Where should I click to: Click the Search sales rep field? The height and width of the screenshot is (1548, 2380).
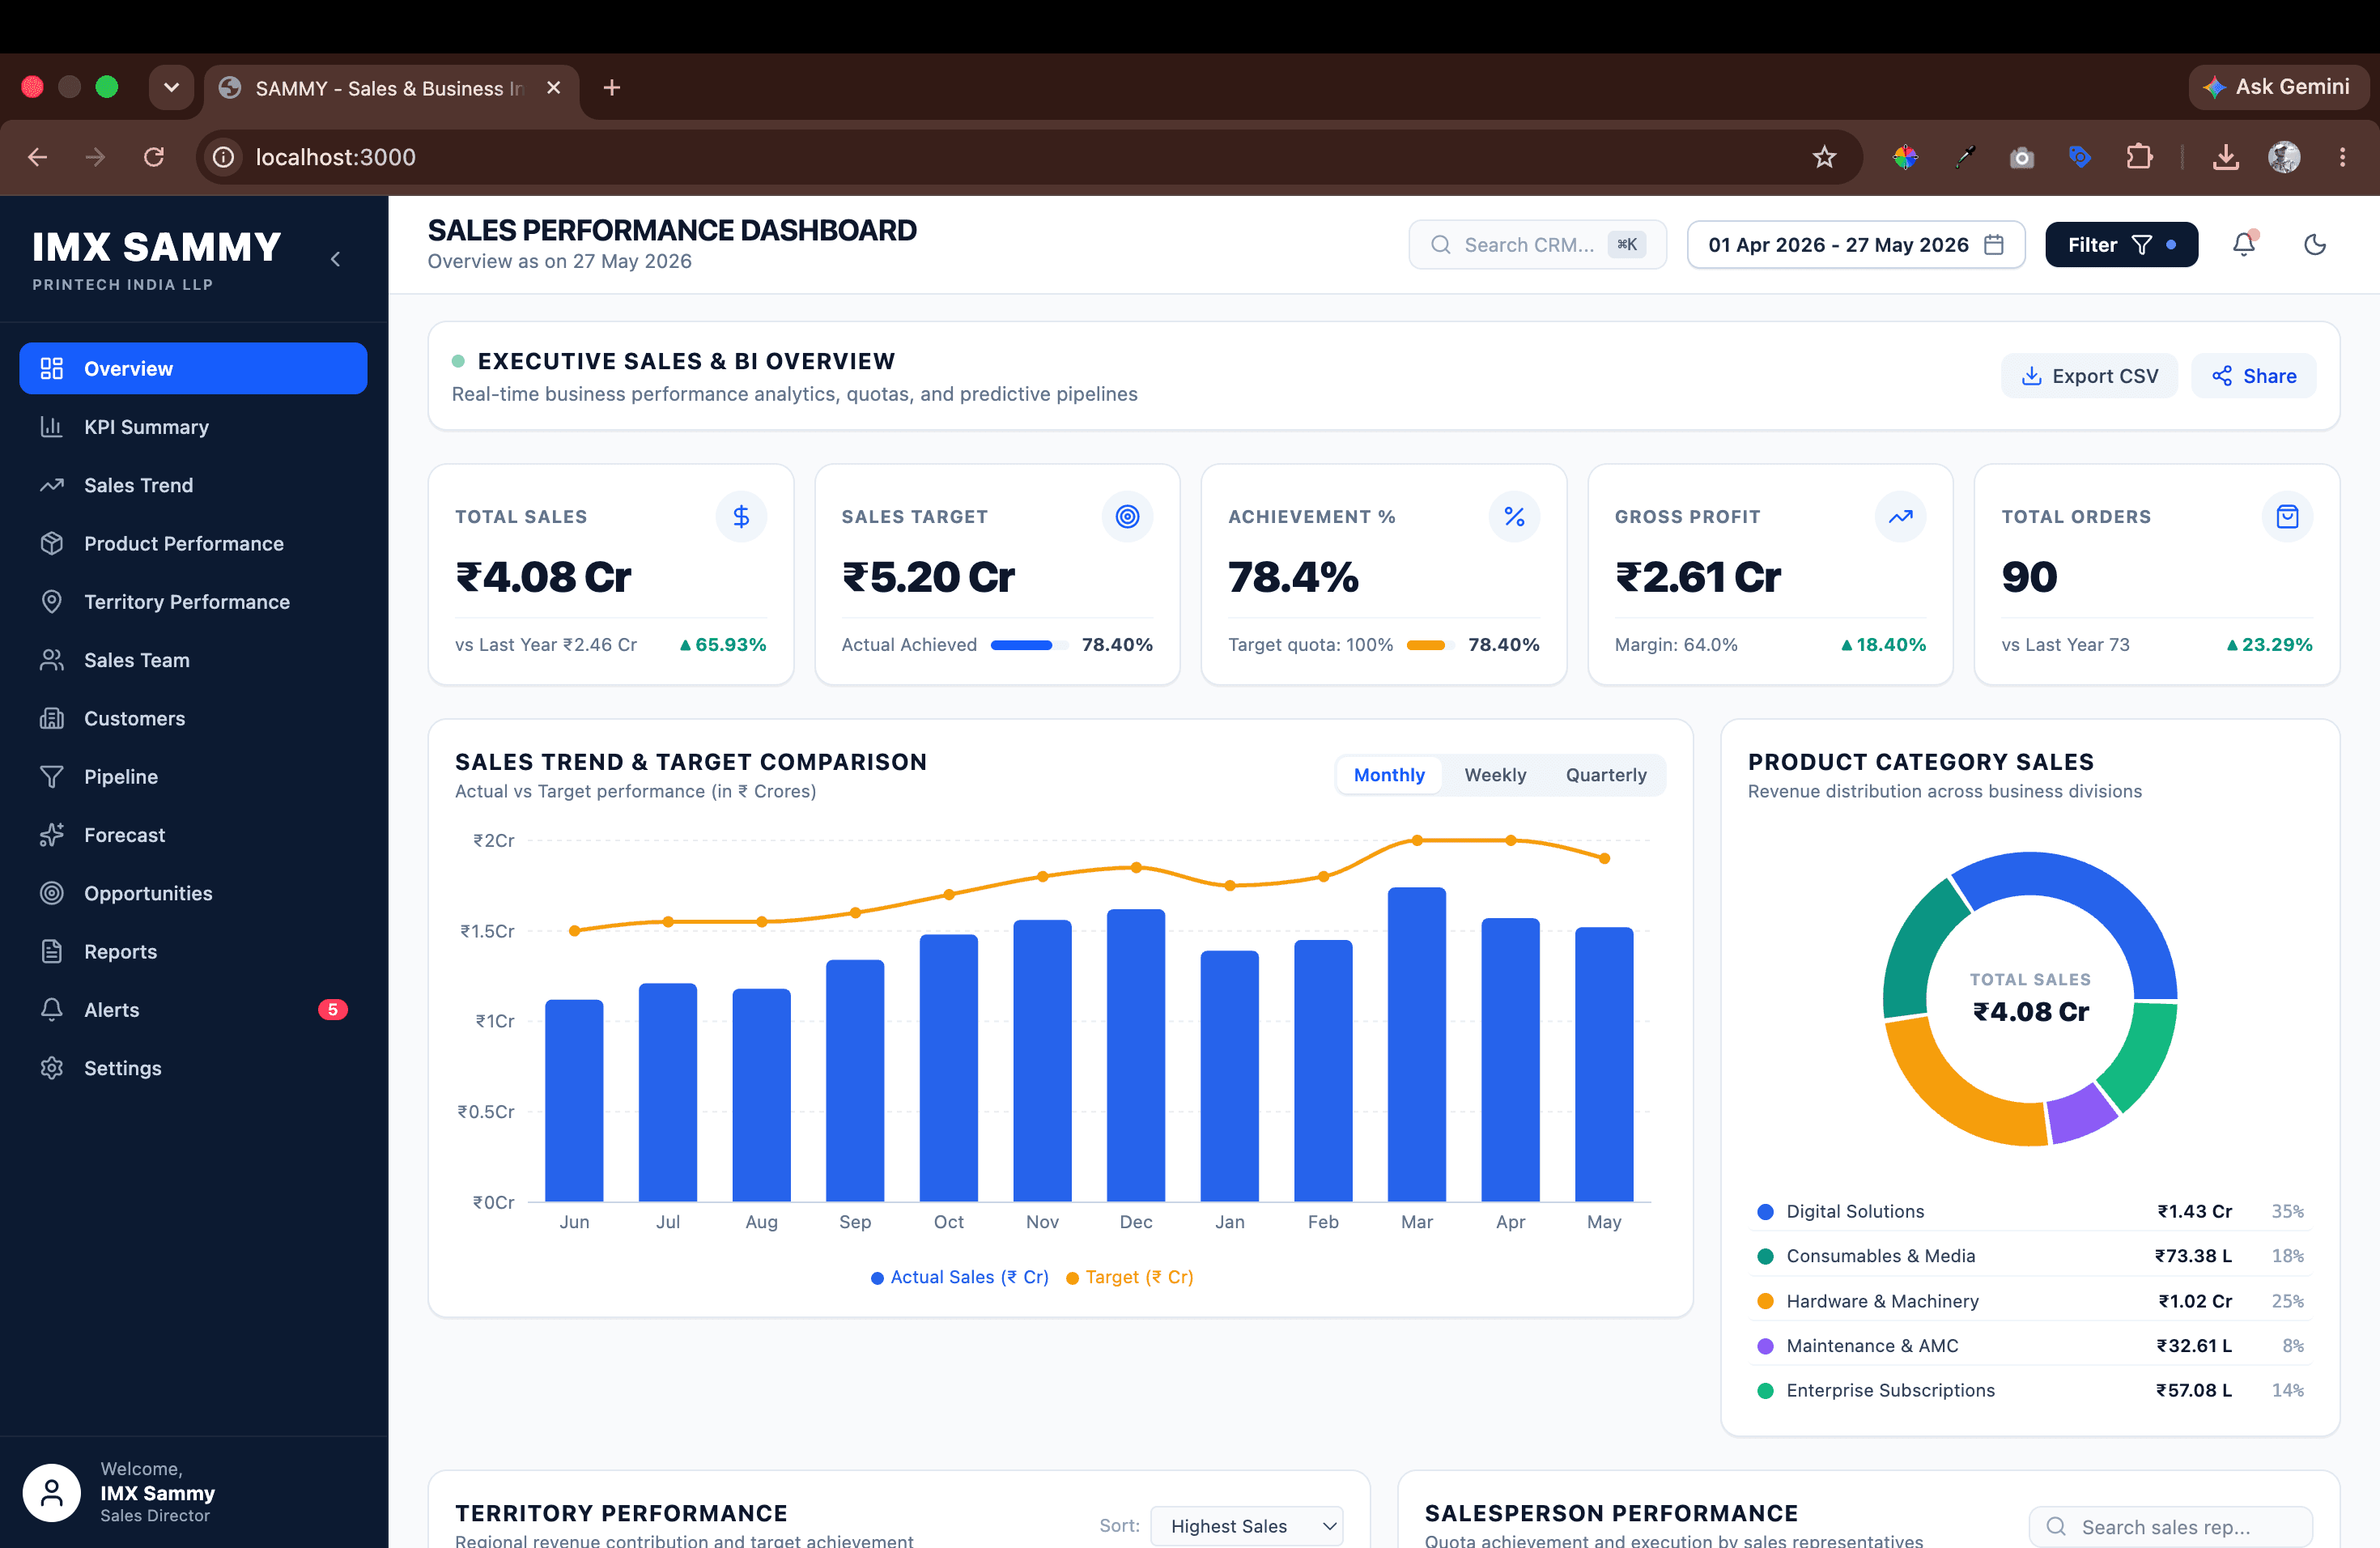tap(2170, 1527)
